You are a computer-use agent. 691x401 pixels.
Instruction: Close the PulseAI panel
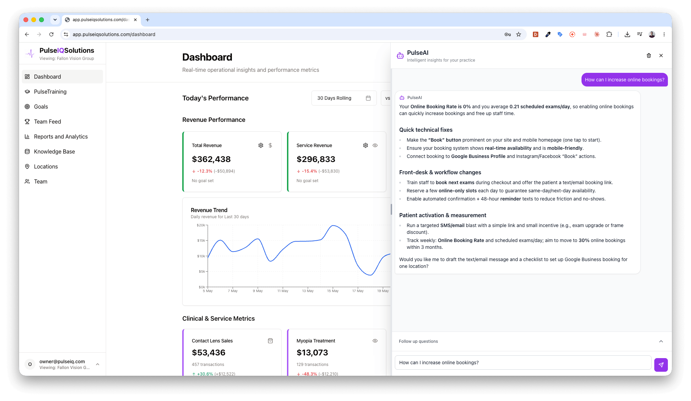pos(661,55)
